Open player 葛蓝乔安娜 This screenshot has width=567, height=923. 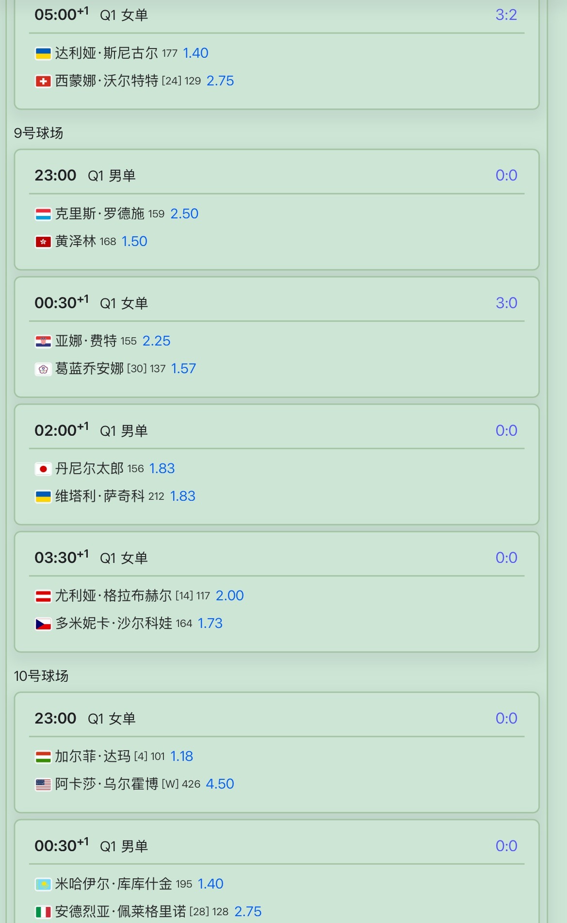(89, 368)
